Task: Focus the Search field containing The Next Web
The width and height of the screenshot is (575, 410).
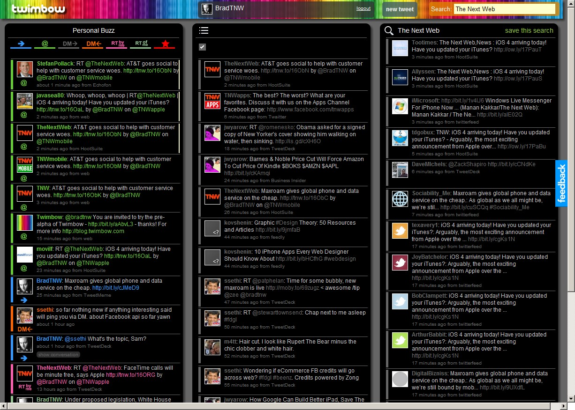Action: click(505, 9)
